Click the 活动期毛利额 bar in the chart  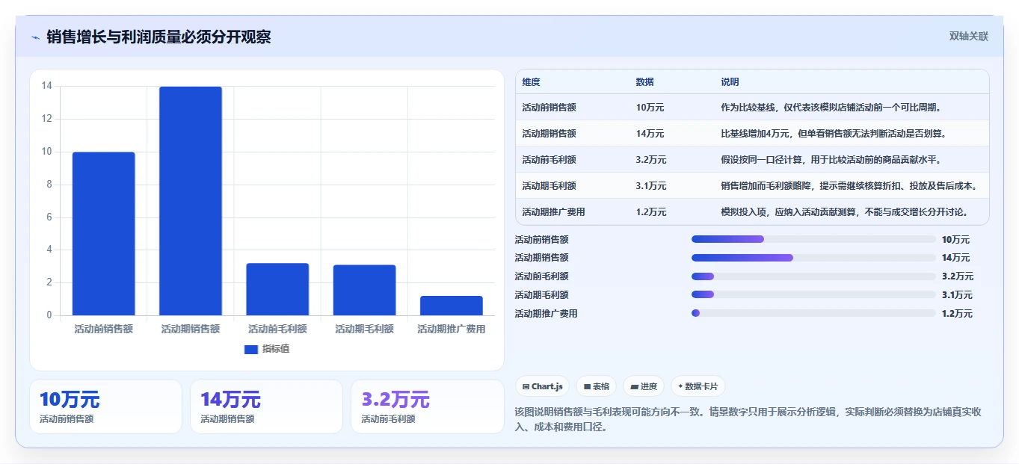click(x=364, y=290)
